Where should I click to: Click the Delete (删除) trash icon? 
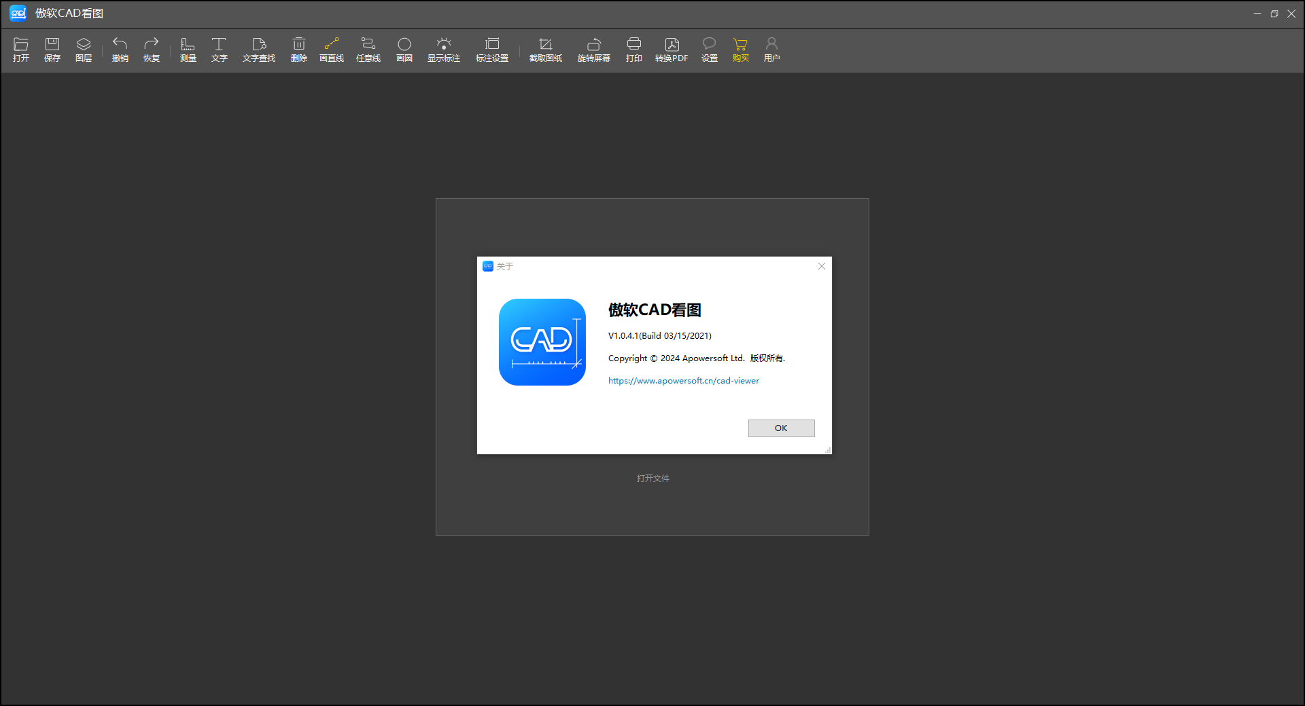pos(299,45)
